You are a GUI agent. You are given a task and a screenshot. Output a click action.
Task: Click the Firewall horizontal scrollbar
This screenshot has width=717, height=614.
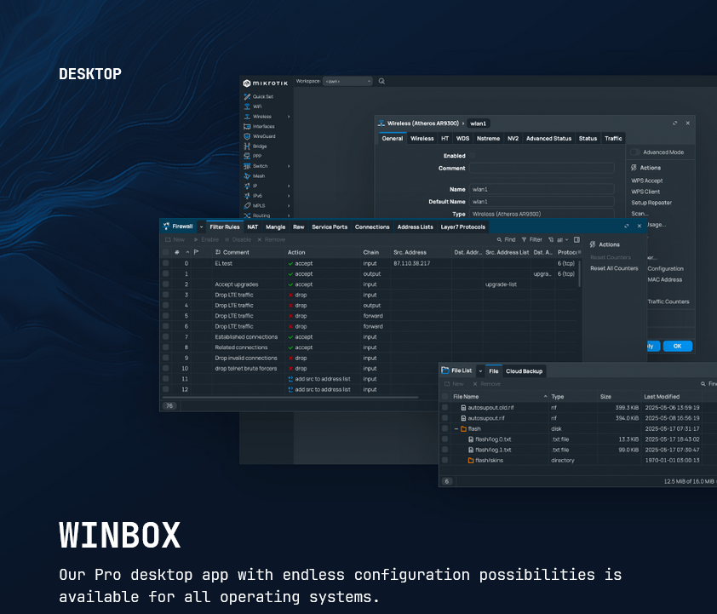point(290,398)
